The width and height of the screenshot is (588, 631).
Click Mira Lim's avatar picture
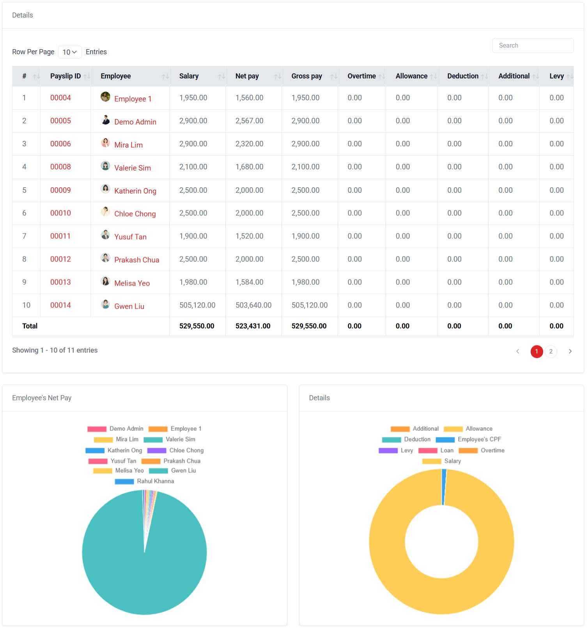(x=105, y=143)
